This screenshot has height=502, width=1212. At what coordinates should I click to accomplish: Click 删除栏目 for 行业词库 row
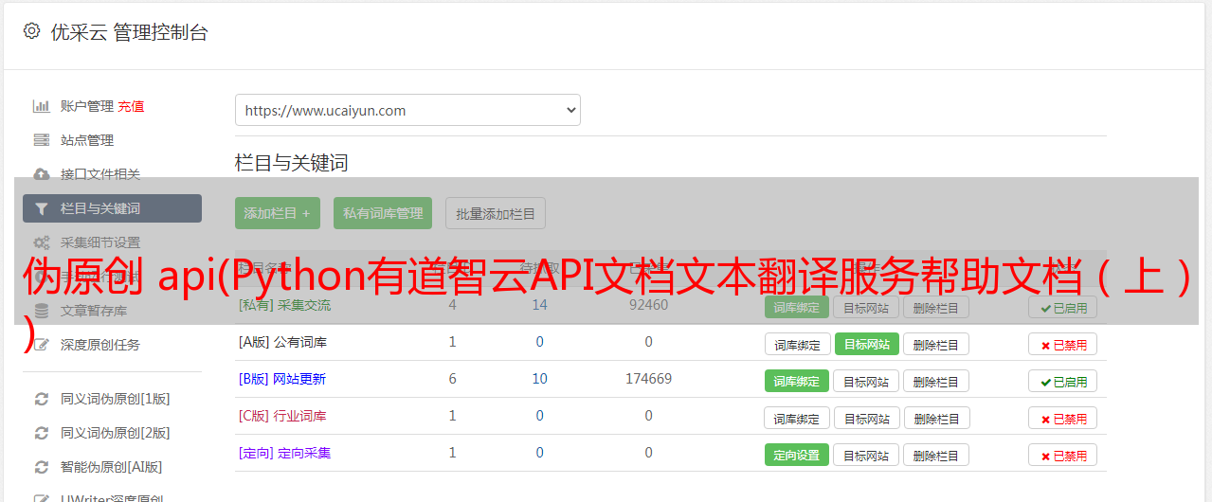click(x=936, y=419)
